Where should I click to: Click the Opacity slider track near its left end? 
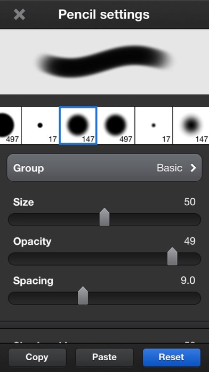pyautogui.click(x=21, y=259)
